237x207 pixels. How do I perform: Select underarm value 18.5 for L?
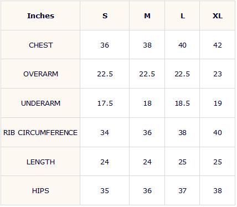tap(182, 103)
